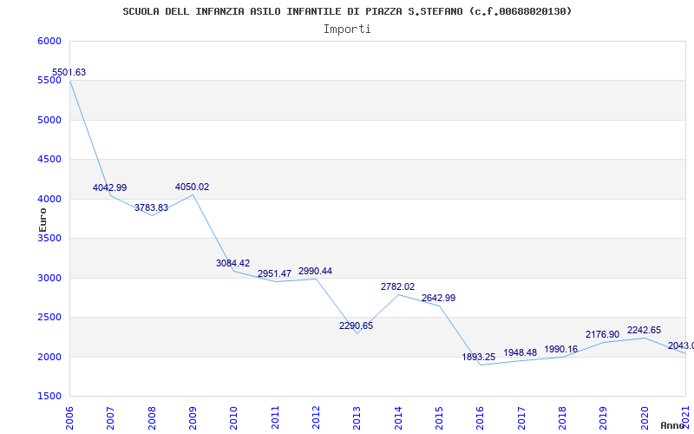
Task: Click the 2011 x-axis year label
Action: (x=275, y=418)
